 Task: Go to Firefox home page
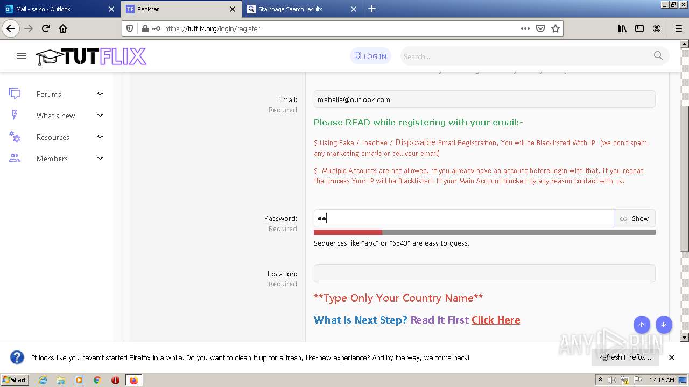pos(63,28)
